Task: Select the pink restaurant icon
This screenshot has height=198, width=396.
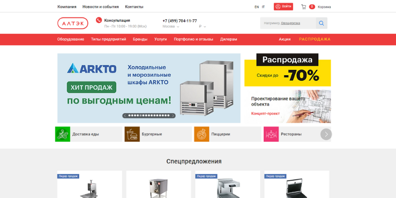Action: pyautogui.click(x=271, y=134)
